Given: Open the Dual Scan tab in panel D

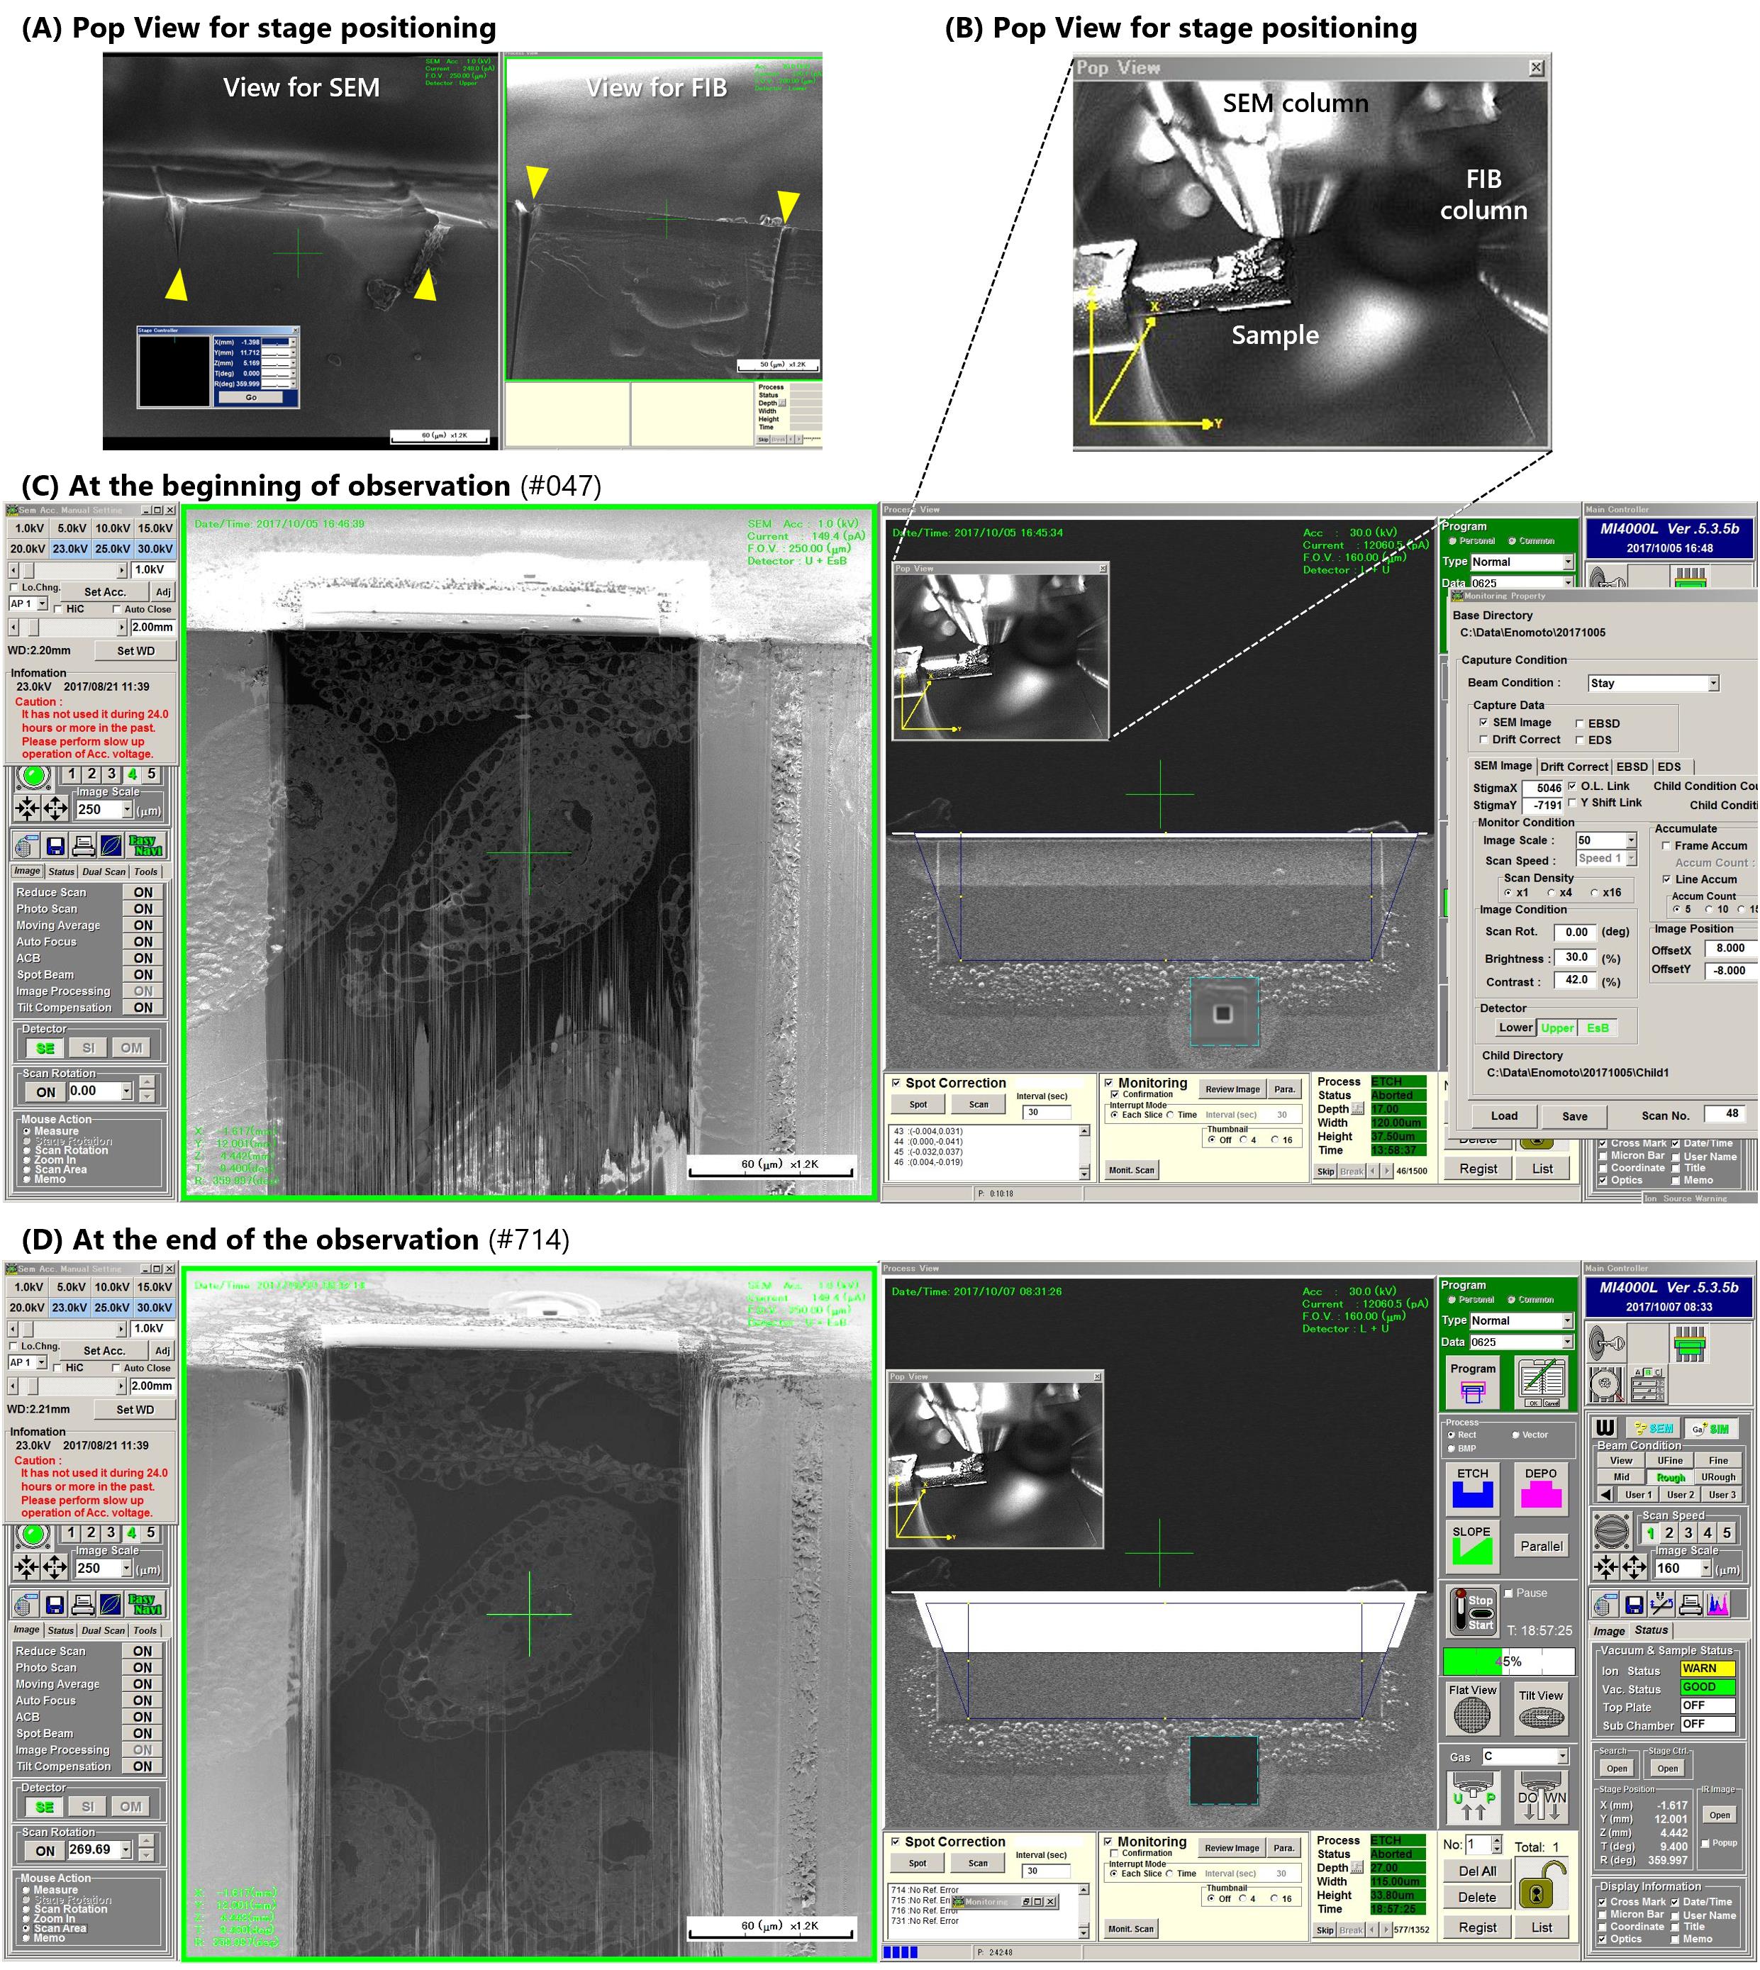Looking at the screenshot, I should pyautogui.click(x=103, y=1630).
